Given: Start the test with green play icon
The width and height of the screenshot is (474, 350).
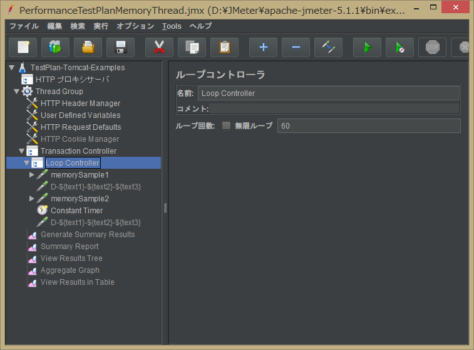Looking at the screenshot, I should point(368,47).
